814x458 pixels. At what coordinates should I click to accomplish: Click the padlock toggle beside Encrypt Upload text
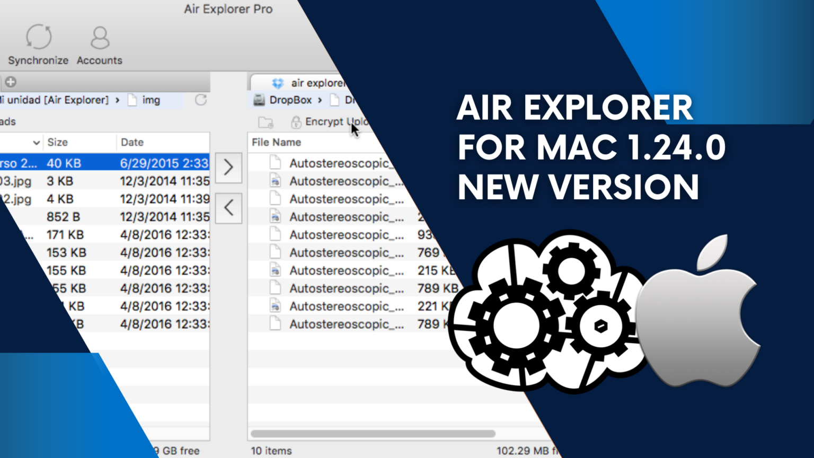click(x=296, y=122)
